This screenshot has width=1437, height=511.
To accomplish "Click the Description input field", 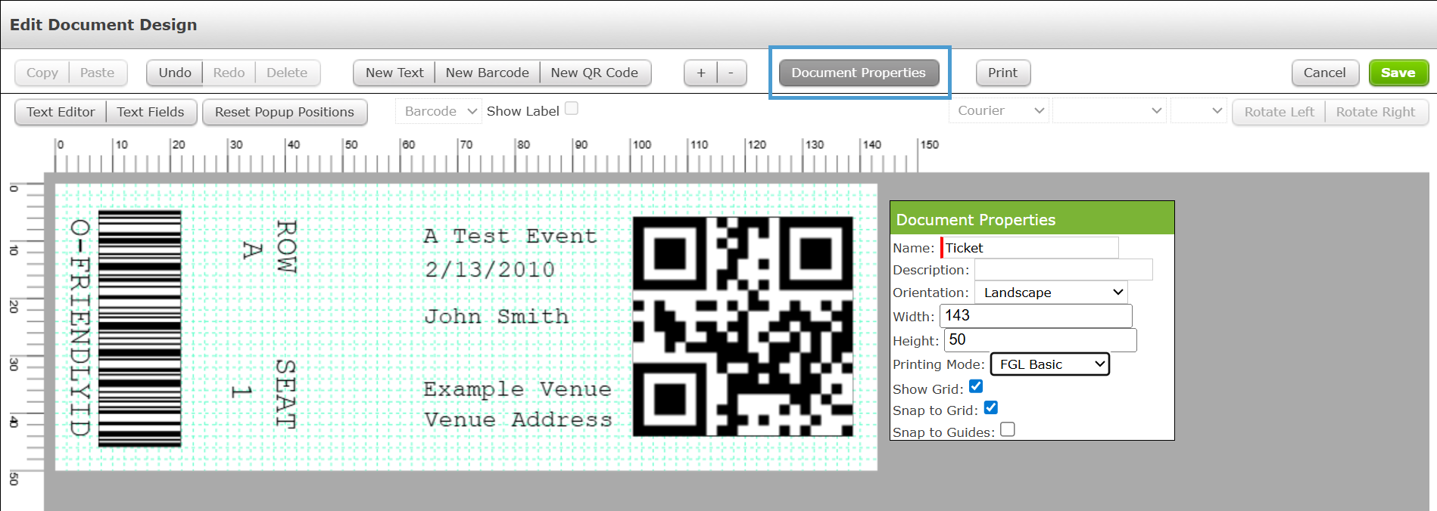I will click(1064, 270).
